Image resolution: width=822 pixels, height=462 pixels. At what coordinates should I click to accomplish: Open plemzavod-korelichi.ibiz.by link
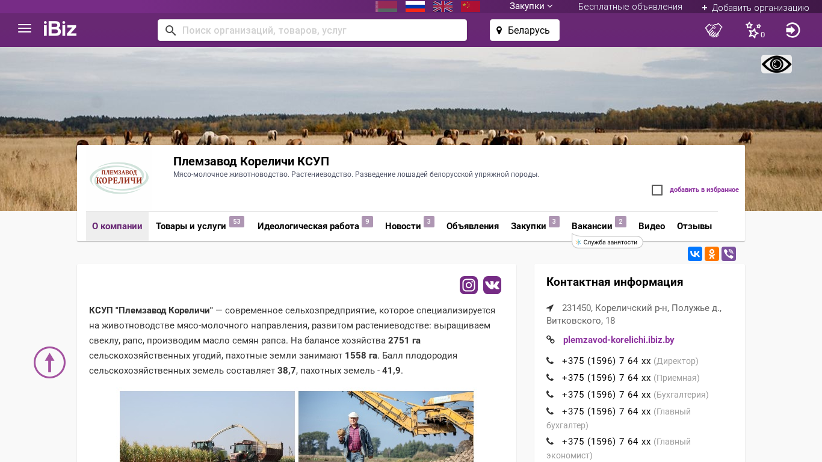618,340
